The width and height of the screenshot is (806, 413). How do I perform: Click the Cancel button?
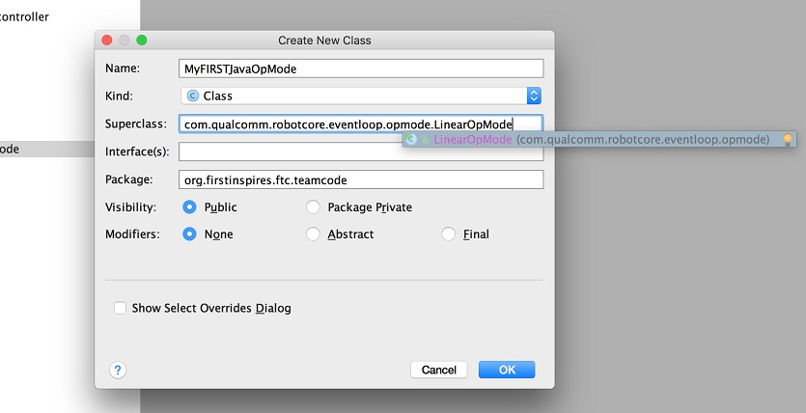pos(438,370)
